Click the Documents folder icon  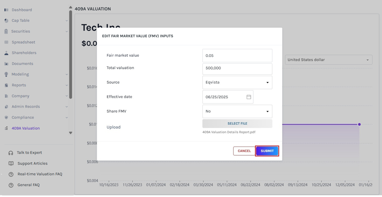pos(6,64)
